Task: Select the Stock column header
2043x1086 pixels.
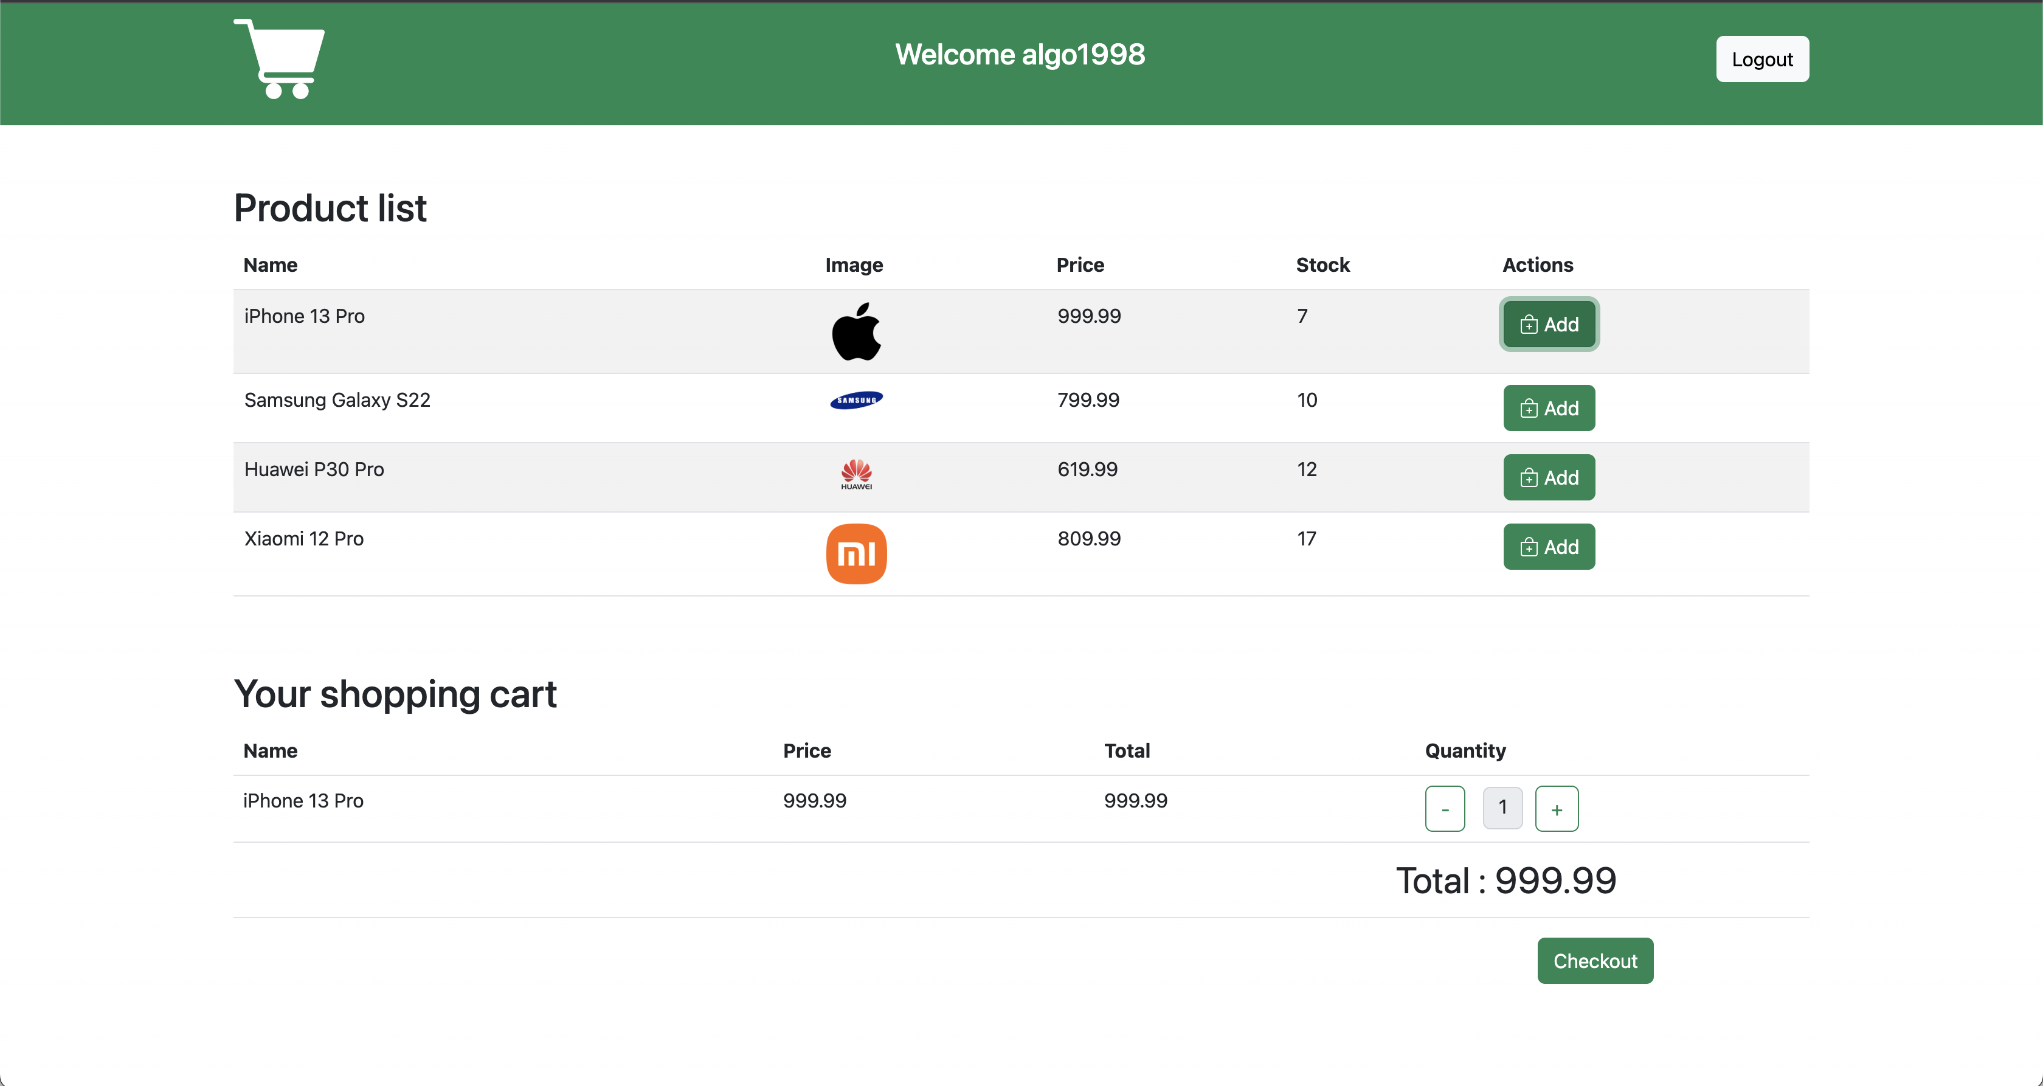Action: [1323, 265]
